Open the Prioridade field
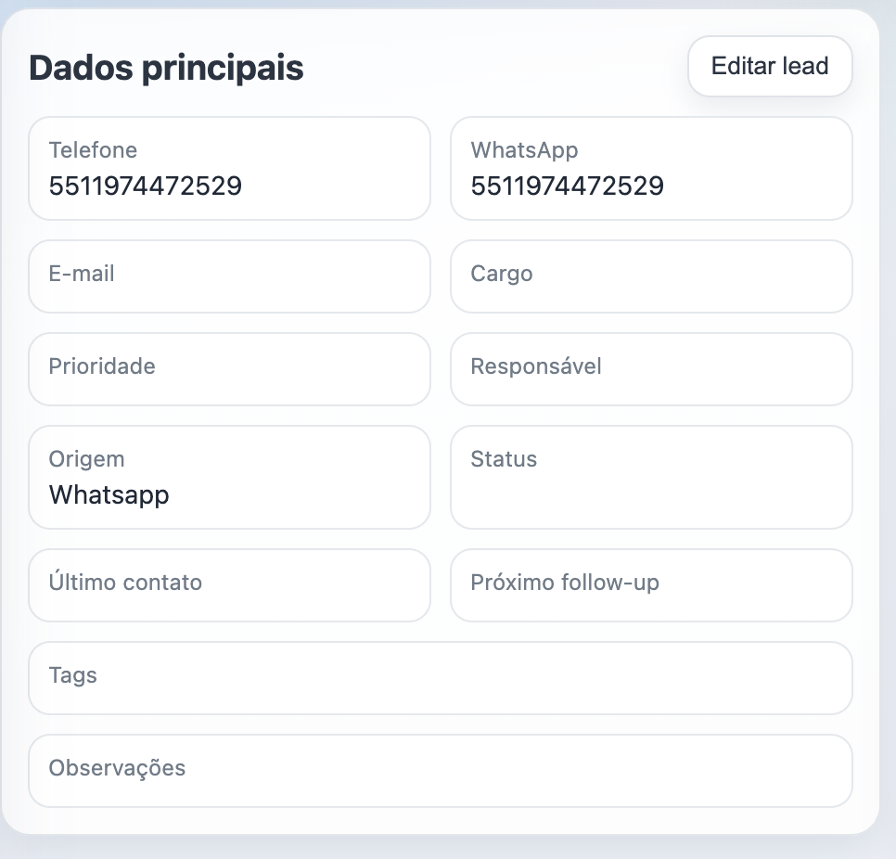Image resolution: width=896 pixels, height=859 pixels. coord(229,368)
